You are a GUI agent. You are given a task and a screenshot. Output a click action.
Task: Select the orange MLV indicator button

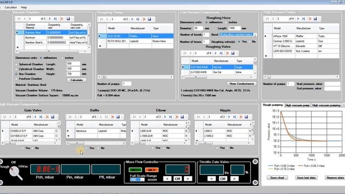[152, 170]
